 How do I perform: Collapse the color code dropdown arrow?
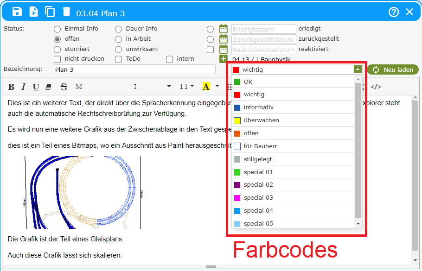tap(357, 69)
